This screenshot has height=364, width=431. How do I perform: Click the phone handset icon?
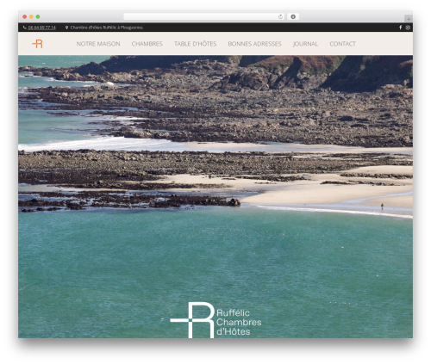25,28
